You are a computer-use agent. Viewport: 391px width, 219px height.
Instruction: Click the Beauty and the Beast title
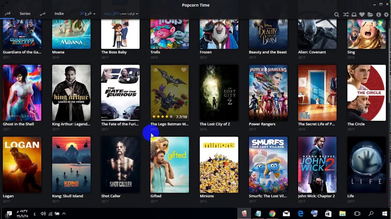pyautogui.click(x=268, y=52)
